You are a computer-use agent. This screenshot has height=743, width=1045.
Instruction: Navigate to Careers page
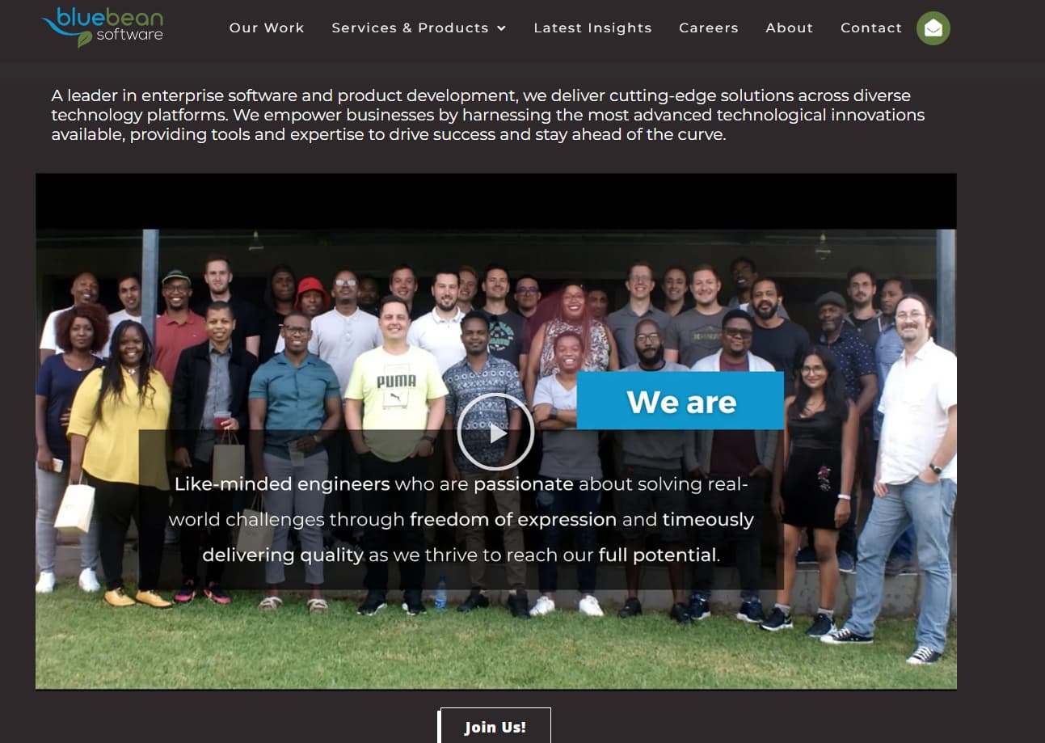(709, 27)
